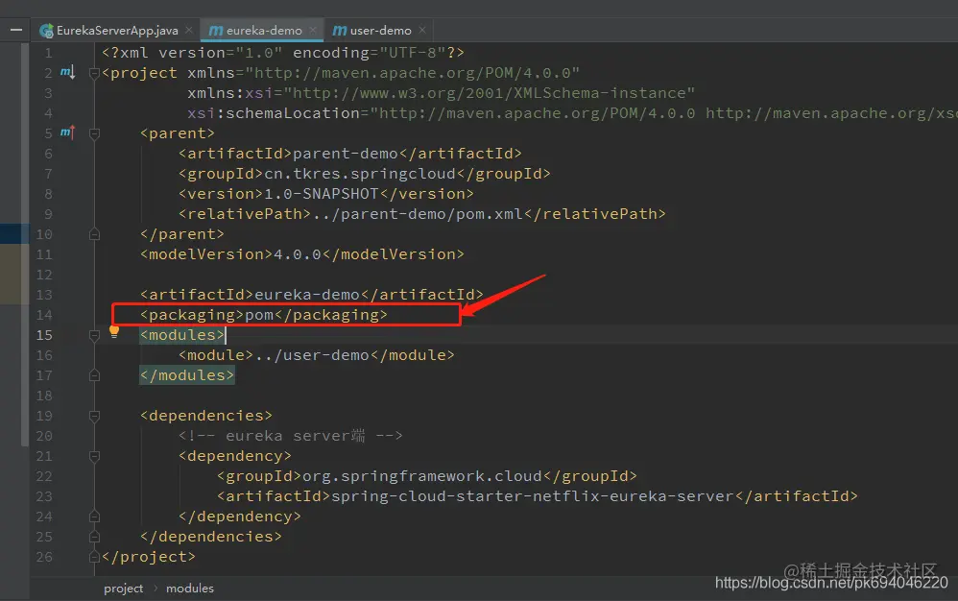
Task: Click the Maven icon on eureka-demo tab
Action: tap(216, 31)
